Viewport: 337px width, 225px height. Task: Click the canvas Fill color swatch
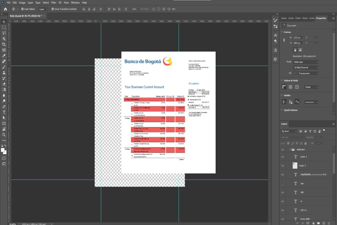(295, 73)
